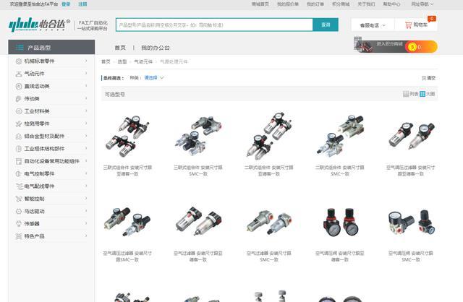The image size is (463, 302).
Task: Click the 机械标准零件 gear icon in sidebar
Action: pos(18,61)
